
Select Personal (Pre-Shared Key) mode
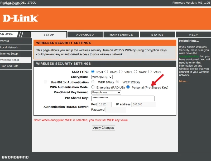128,87
